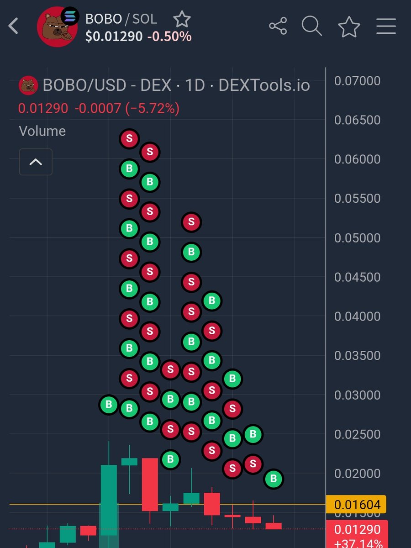Open the BOBO bear token logo
The image size is (411, 548).
point(57,27)
